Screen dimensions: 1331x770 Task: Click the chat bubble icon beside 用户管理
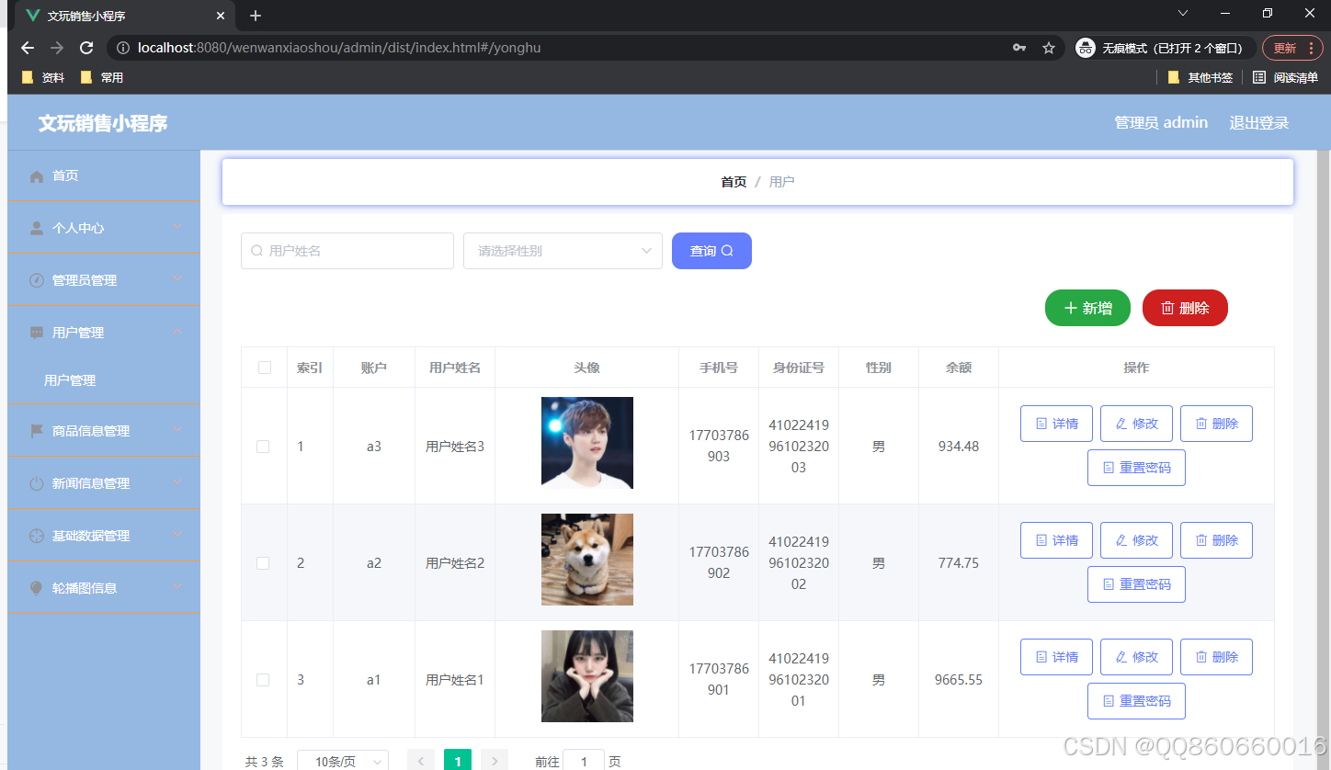[x=37, y=333]
